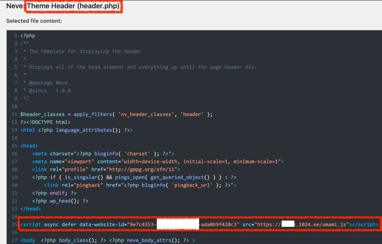The image size is (382, 244).
Task: Click the name="viewport" attribute
Action: click(x=72, y=162)
